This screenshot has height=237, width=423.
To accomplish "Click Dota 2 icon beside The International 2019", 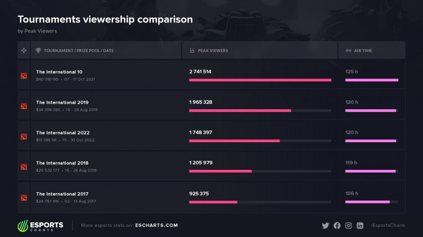I will [24, 106].
